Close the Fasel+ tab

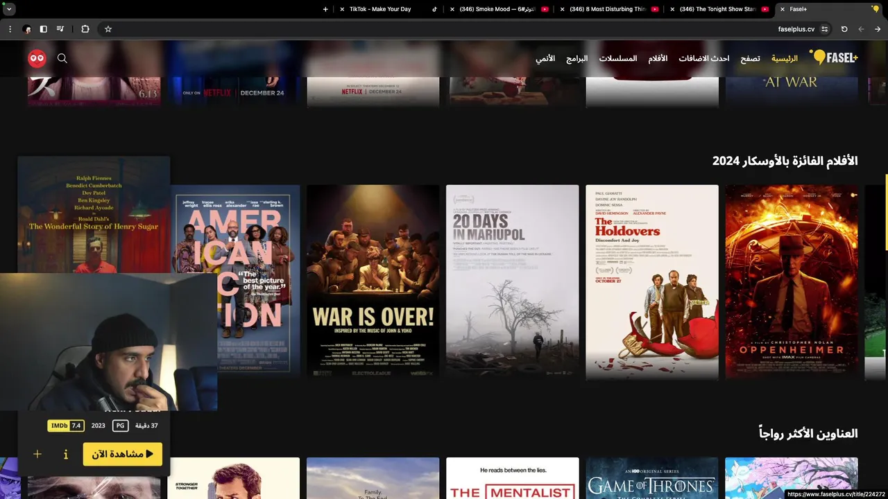pos(783,9)
